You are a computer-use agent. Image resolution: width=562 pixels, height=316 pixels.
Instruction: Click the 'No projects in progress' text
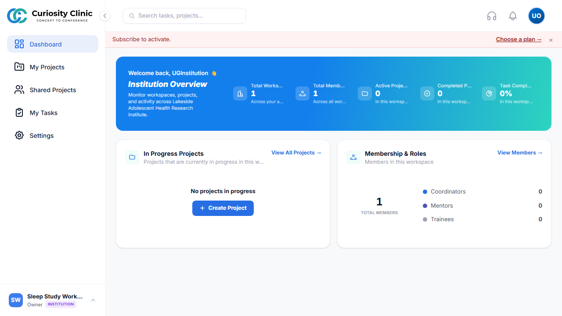tap(223, 191)
